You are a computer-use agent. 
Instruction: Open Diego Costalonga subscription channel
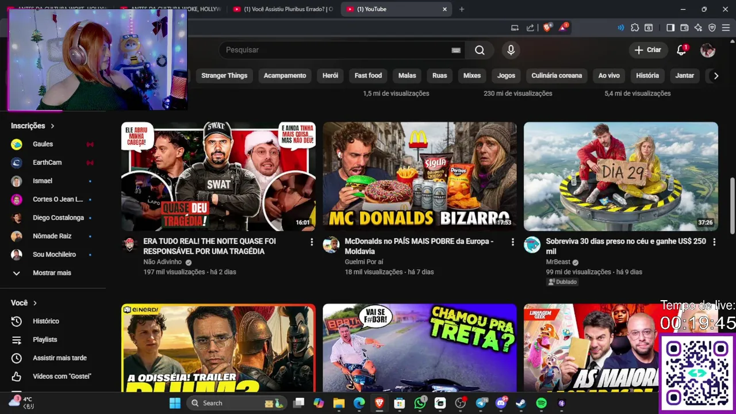pyautogui.click(x=53, y=217)
